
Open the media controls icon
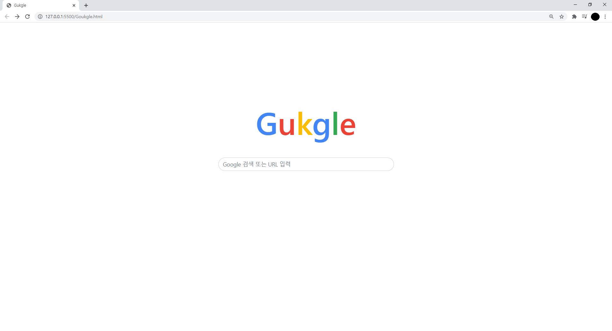coord(585,17)
